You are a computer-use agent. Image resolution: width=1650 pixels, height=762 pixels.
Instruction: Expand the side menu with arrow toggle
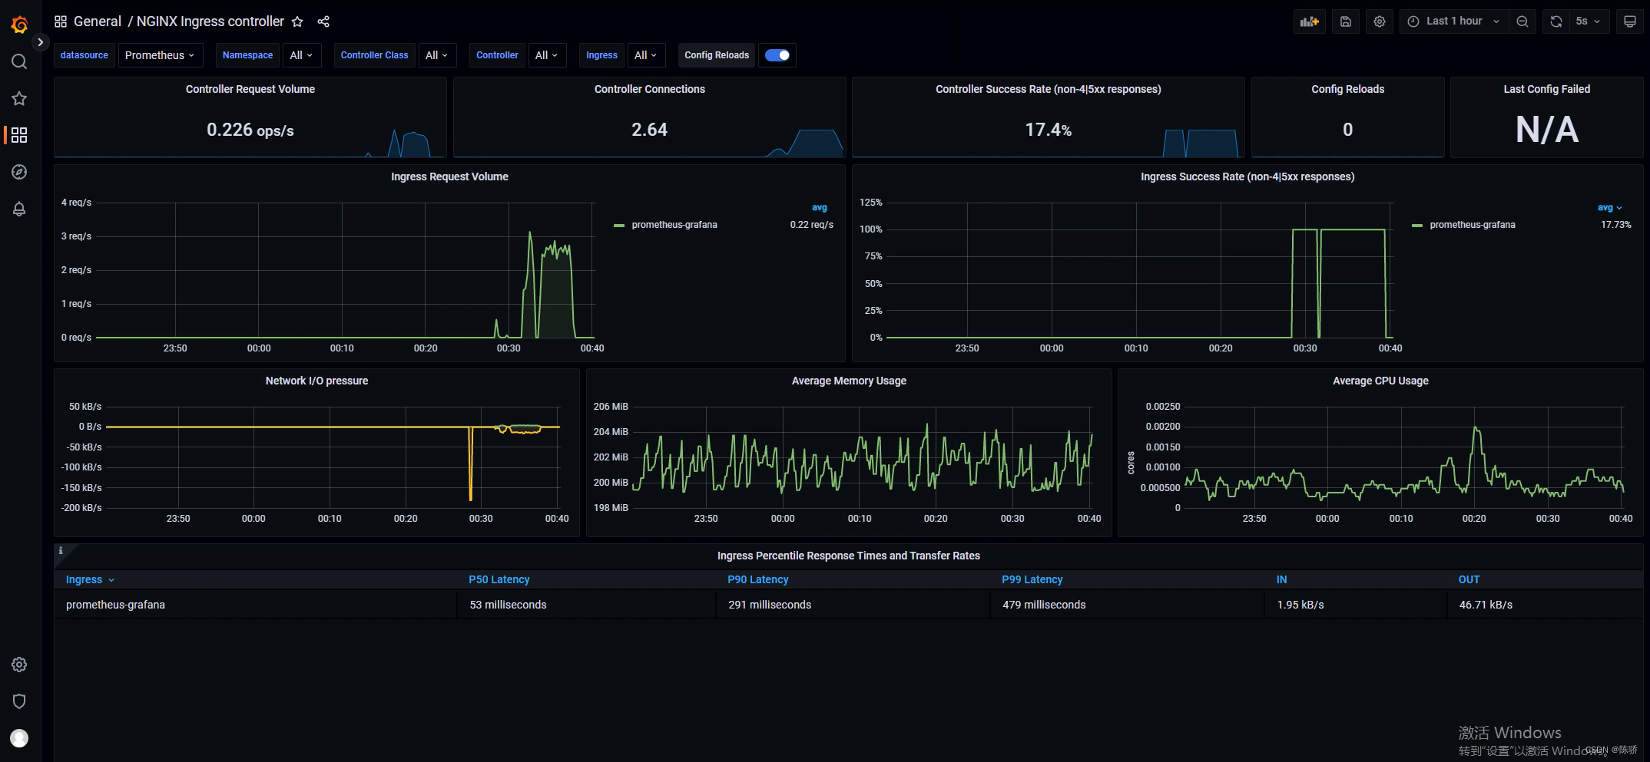click(x=40, y=42)
